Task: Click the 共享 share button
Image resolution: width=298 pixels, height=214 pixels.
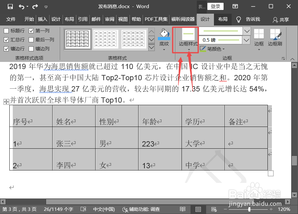Action: (x=281, y=20)
